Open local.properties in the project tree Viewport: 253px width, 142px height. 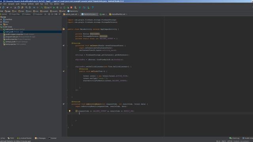point(15,44)
